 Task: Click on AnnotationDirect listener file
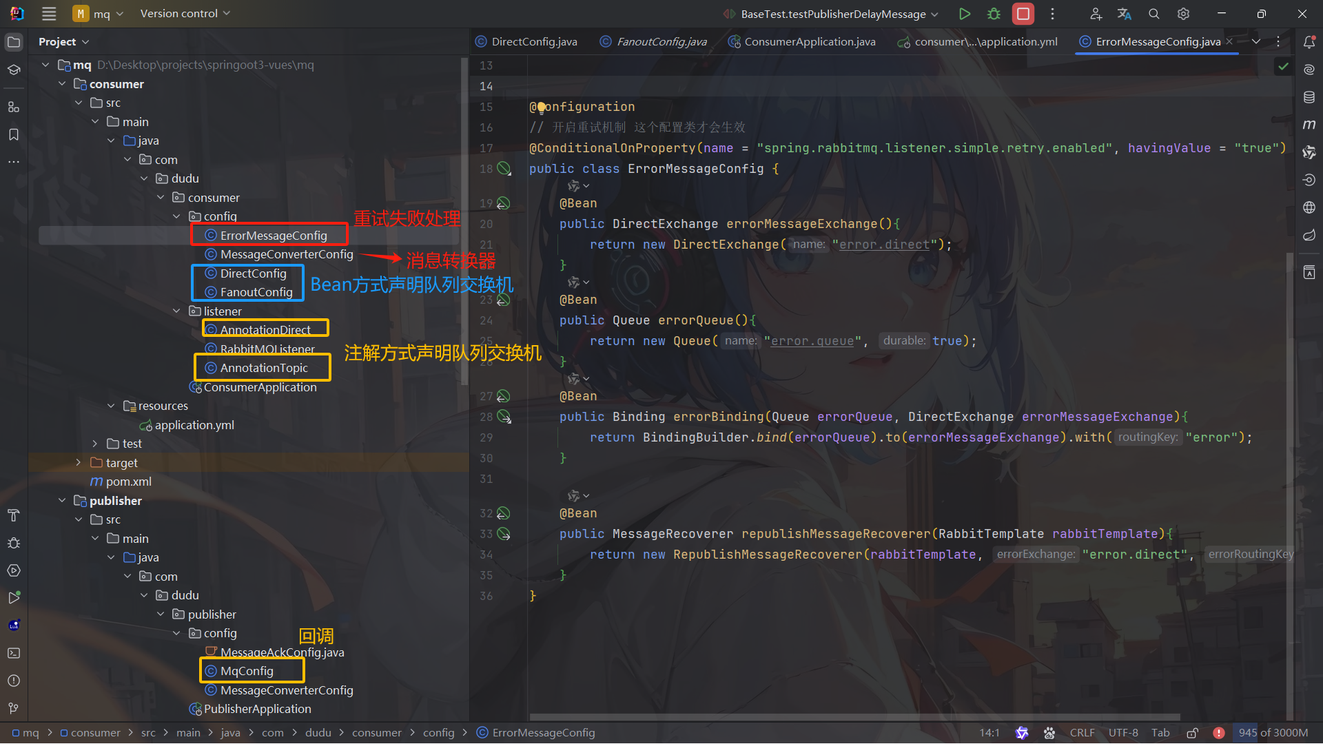(265, 329)
